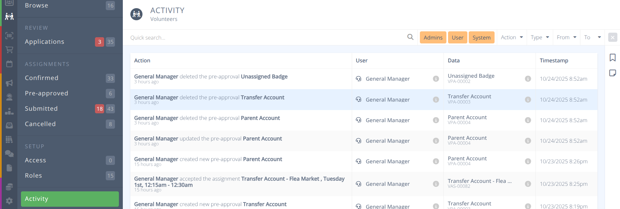Click the chat bubbles icon in the left rail

[9, 153]
